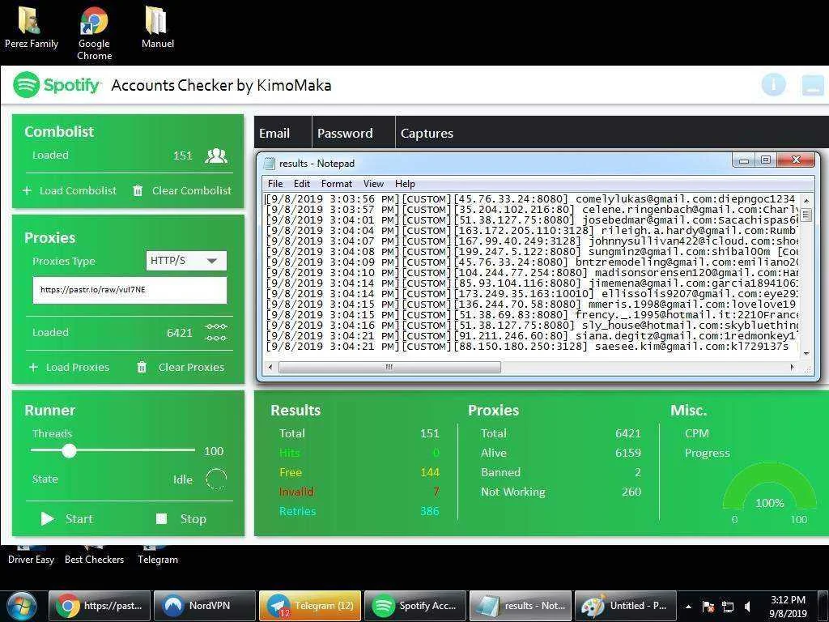Screen dimensions: 829x622
Task: Click Notepad vertical scroll up arrow
Action: coord(806,201)
